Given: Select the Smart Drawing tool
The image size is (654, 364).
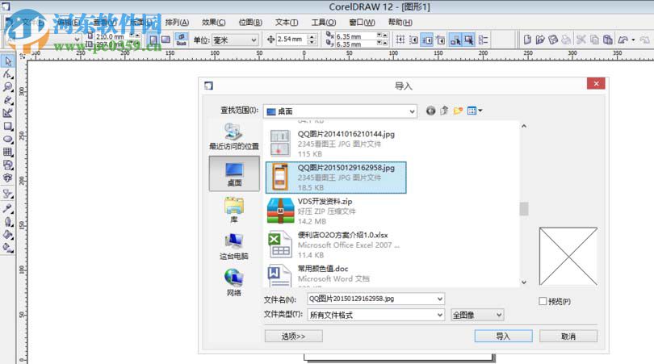Looking at the screenshot, I should (7, 113).
